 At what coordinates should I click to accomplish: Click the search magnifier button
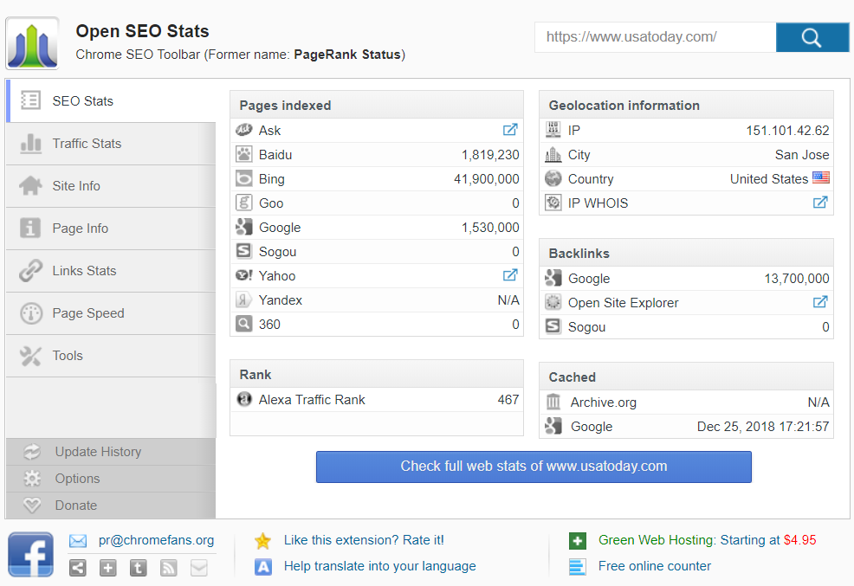click(x=812, y=37)
